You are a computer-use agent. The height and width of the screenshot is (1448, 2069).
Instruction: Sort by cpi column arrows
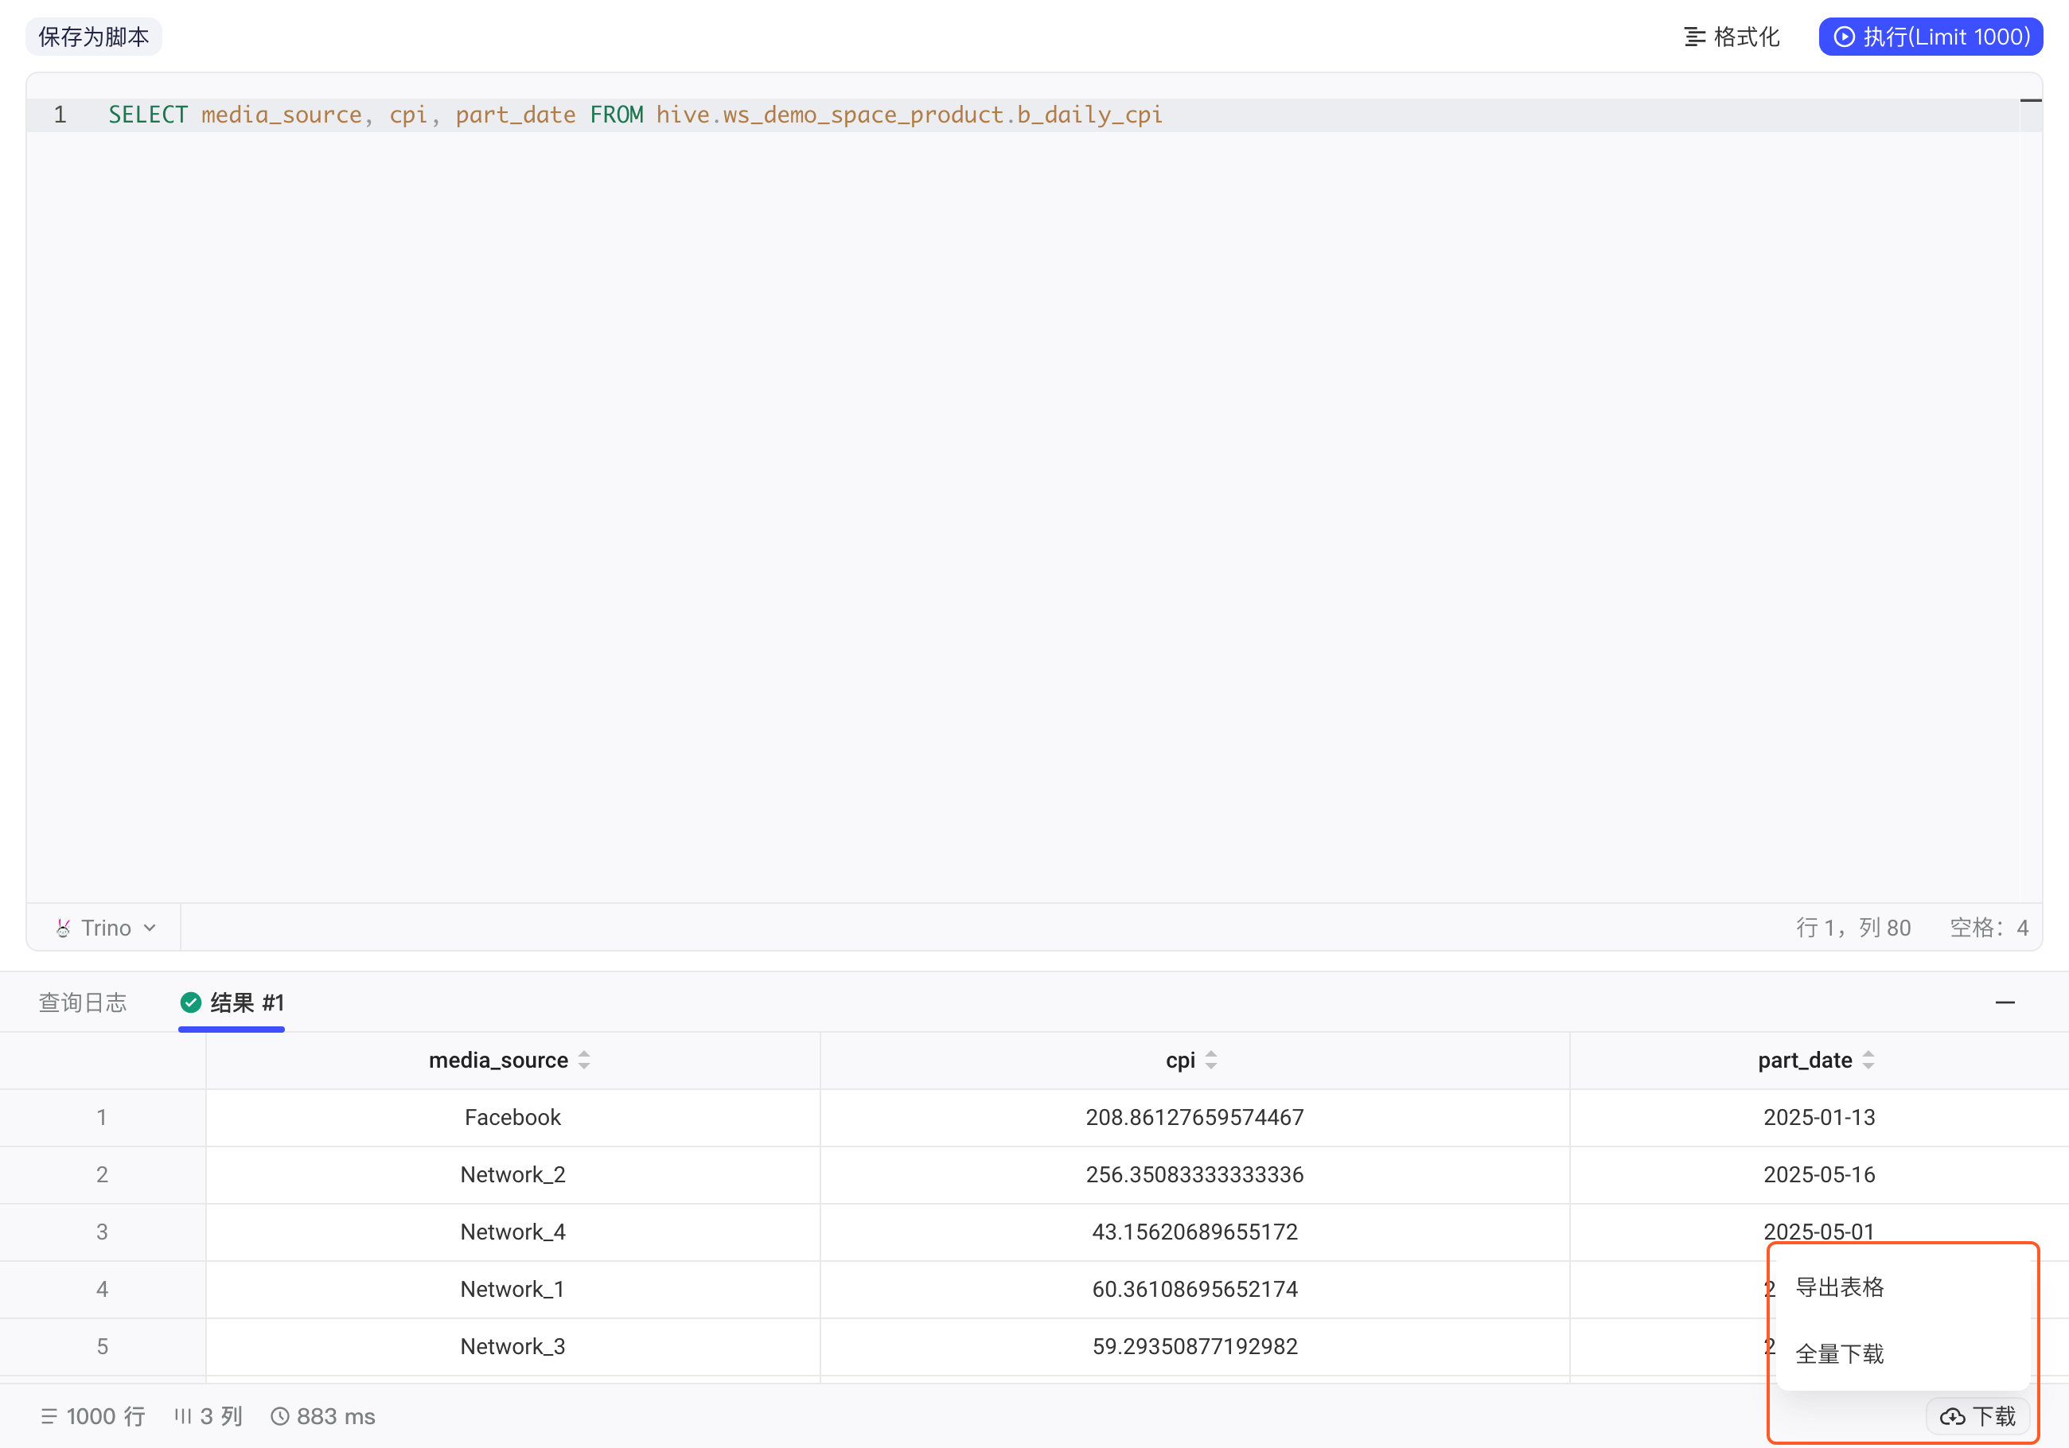tap(1211, 1060)
